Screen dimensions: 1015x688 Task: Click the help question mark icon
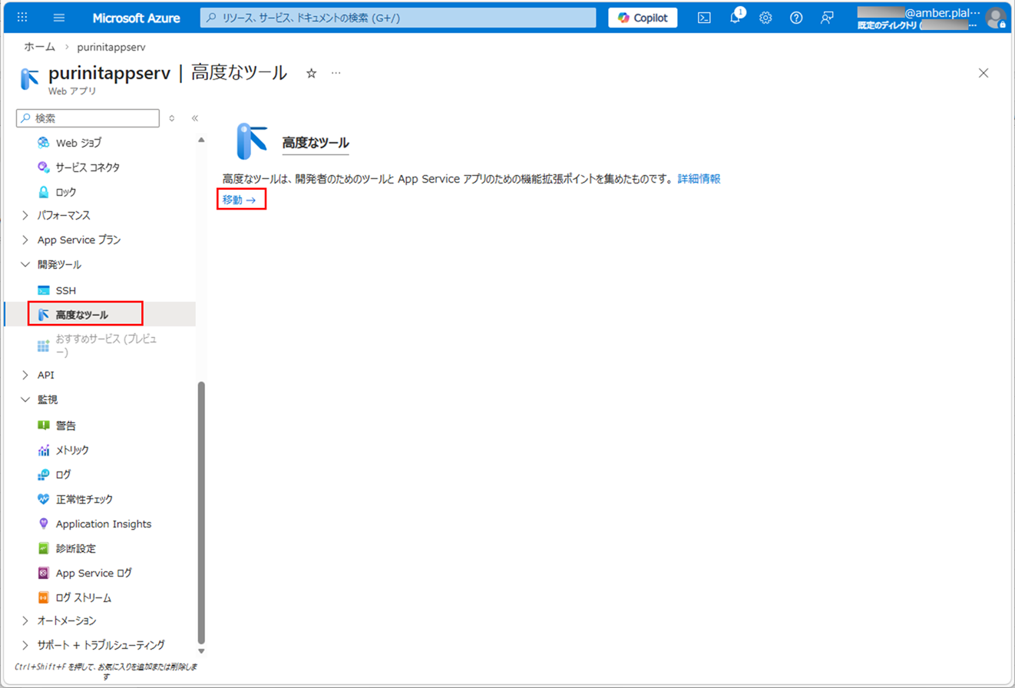click(x=796, y=18)
